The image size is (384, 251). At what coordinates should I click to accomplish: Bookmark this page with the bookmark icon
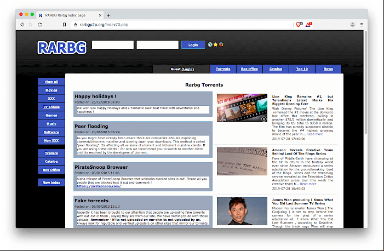[x=64, y=25]
